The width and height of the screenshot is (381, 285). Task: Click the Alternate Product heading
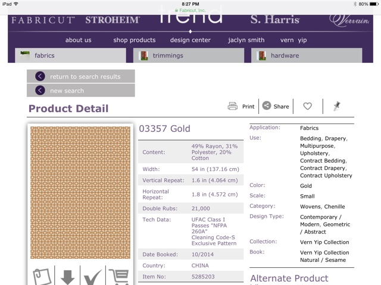click(289, 278)
